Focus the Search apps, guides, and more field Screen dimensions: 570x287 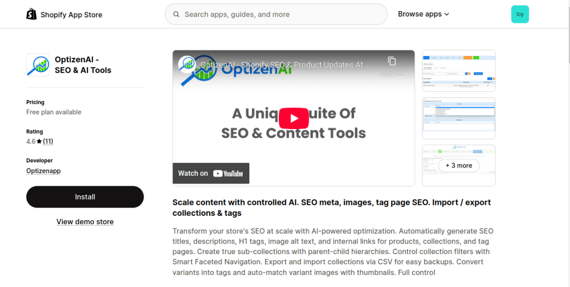click(276, 14)
